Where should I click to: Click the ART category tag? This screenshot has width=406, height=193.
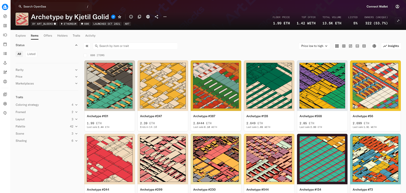[127, 24]
